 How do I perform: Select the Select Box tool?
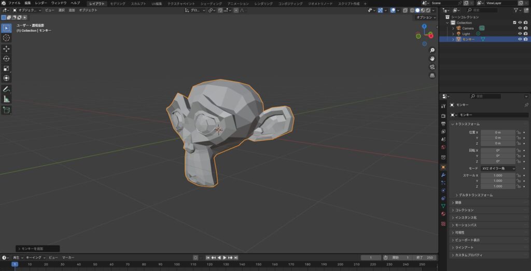tap(6, 28)
